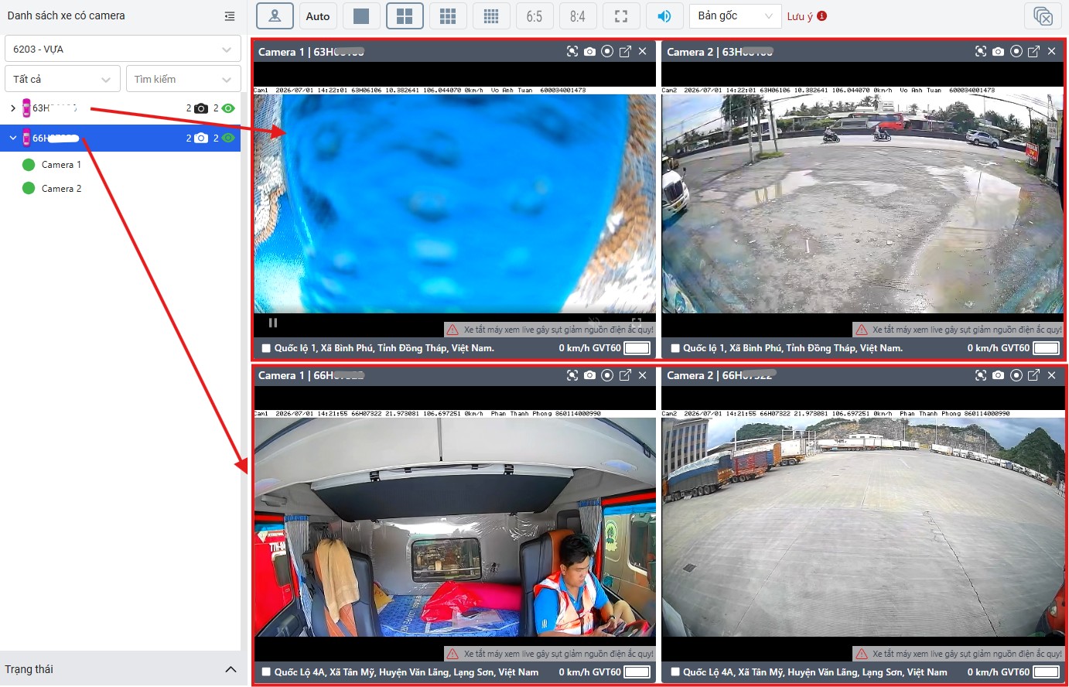The width and height of the screenshot is (1069, 687).
Task: Switch to single-camera layout
Action: coord(361,16)
